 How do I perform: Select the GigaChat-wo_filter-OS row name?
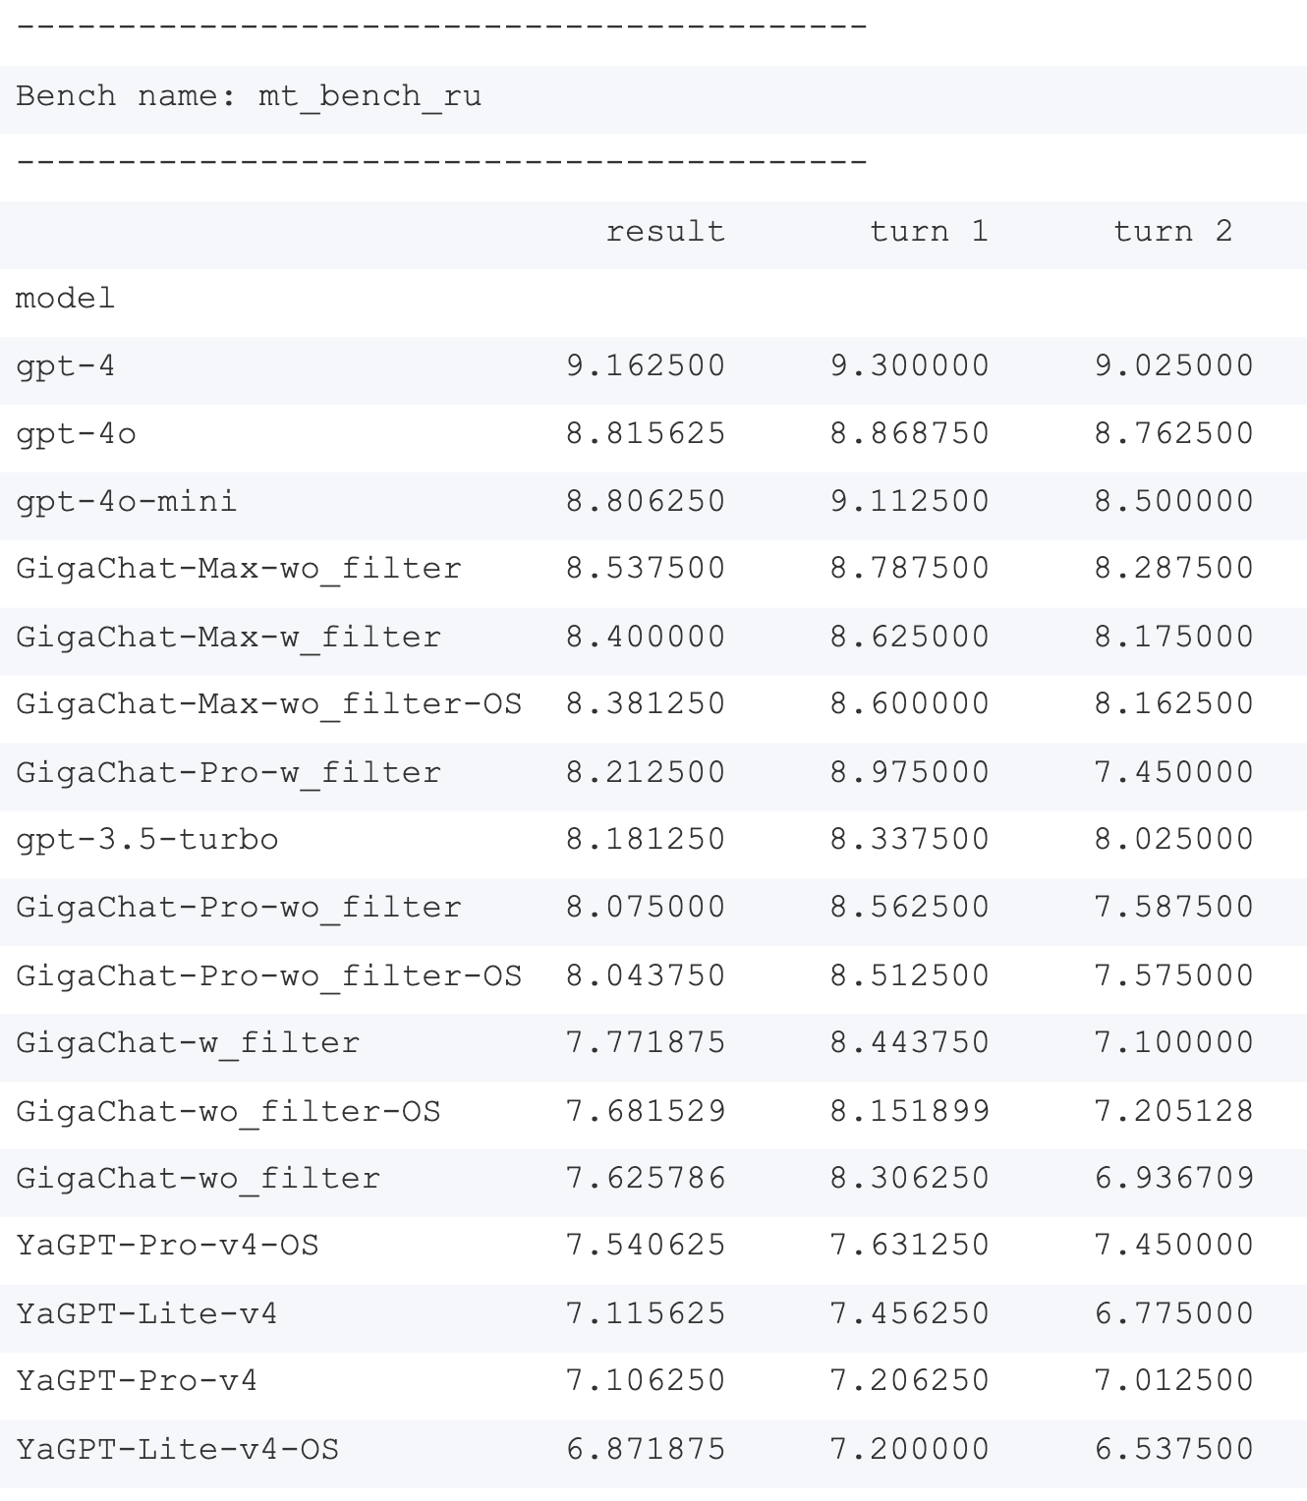pyautogui.click(x=228, y=1113)
